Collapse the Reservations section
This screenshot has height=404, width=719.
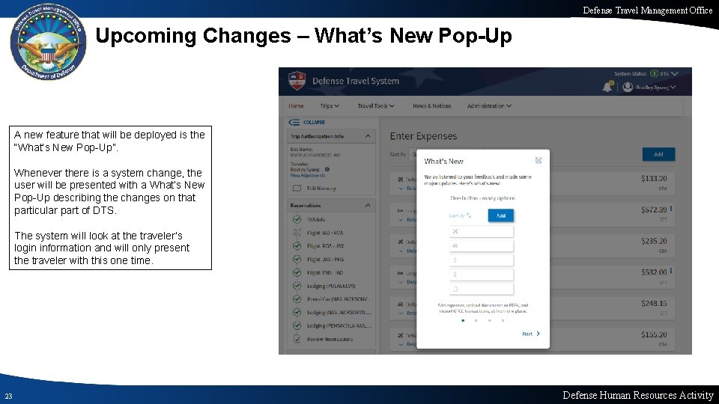point(368,206)
